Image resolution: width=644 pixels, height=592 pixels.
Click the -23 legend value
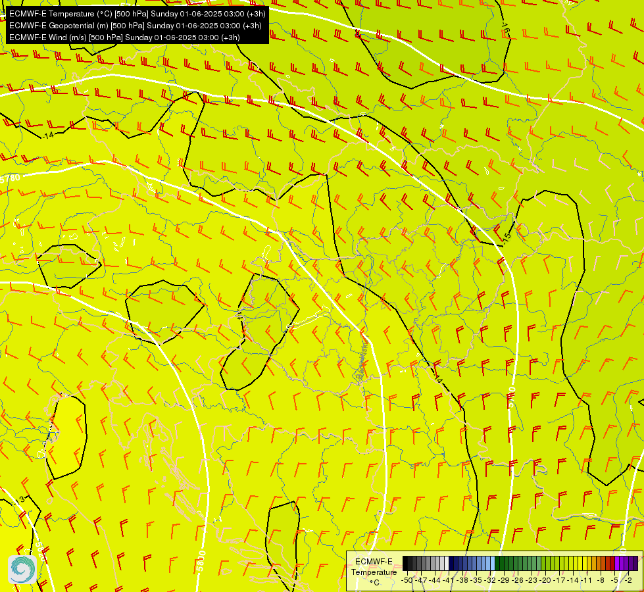tap(532, 580)
